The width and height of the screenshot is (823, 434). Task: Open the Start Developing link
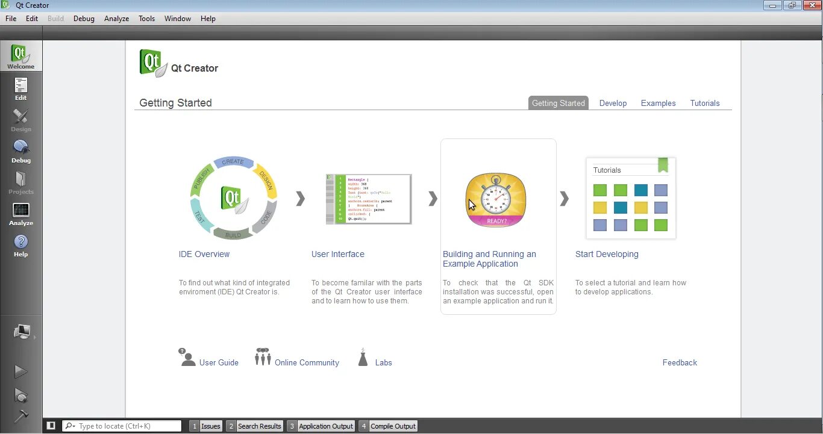click(x=607, y=254)
